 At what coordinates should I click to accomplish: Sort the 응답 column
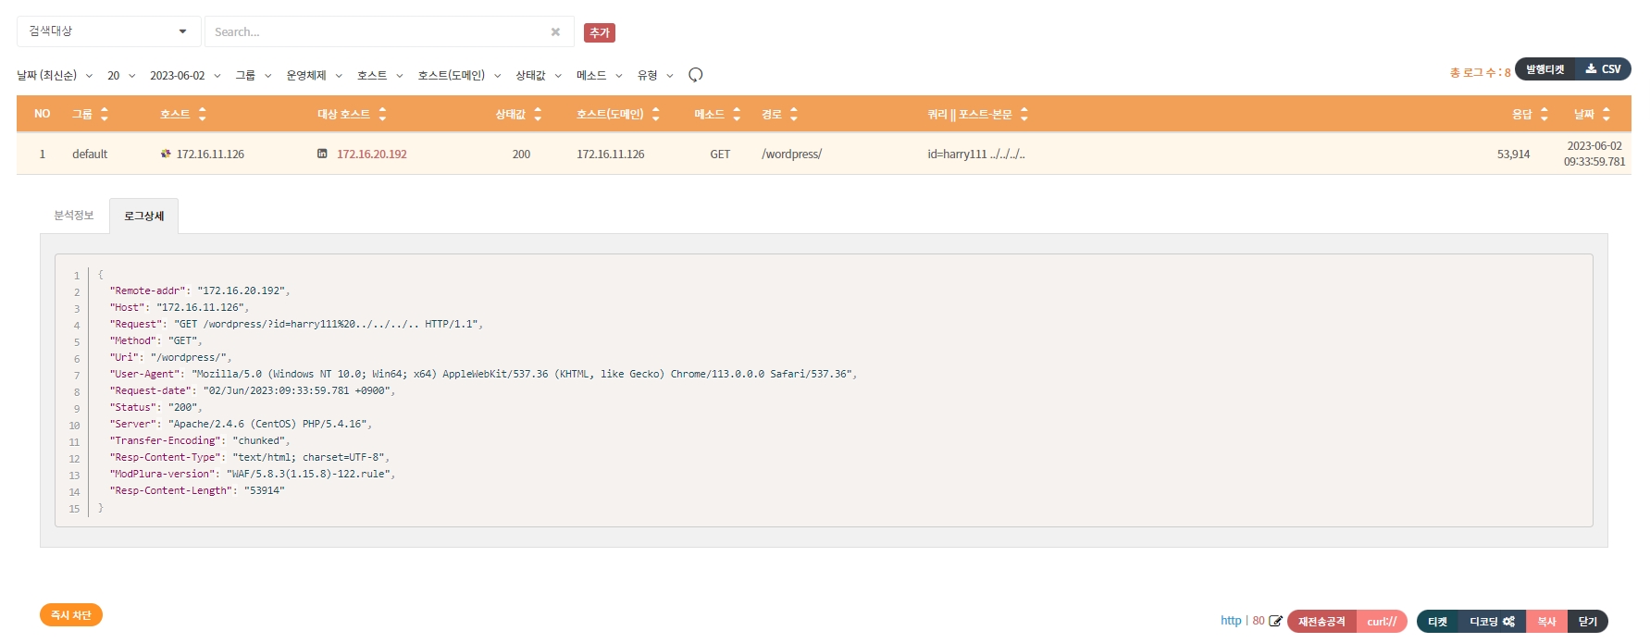[x=1544, y=114]
